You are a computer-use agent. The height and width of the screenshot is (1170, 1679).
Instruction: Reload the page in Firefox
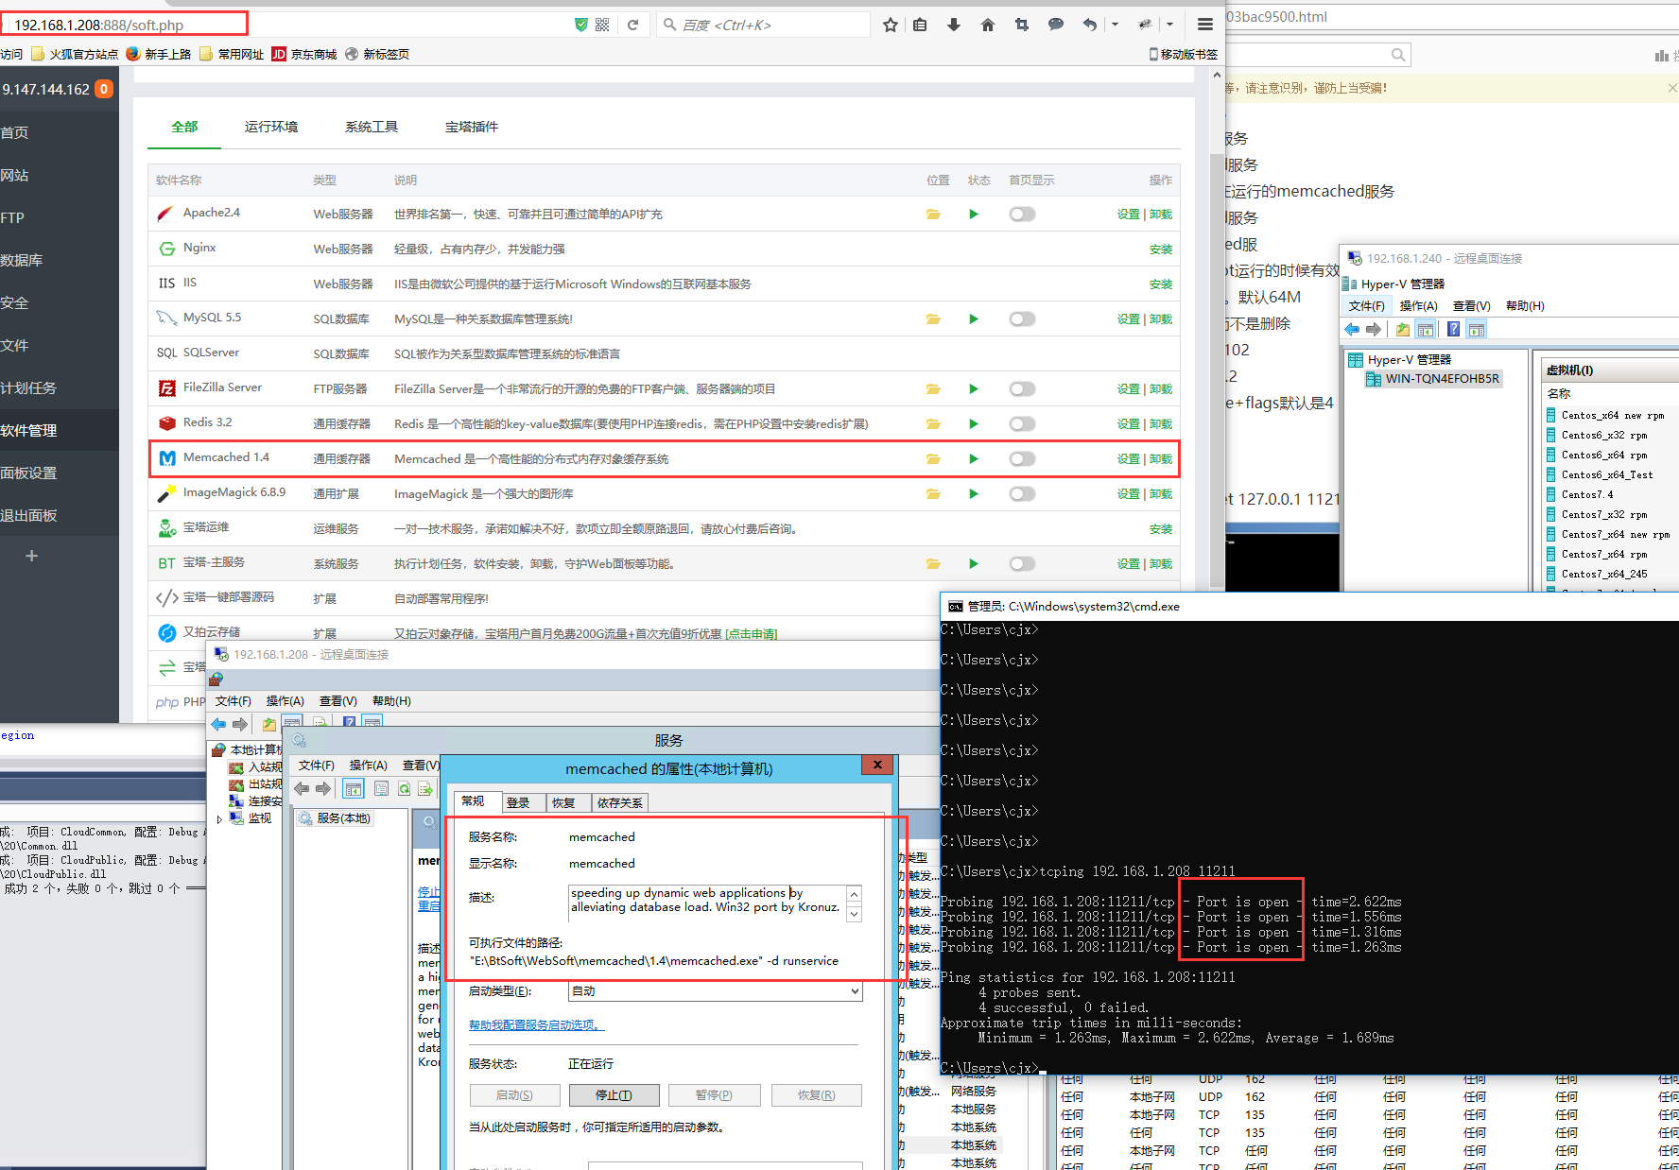pos(632,25)
